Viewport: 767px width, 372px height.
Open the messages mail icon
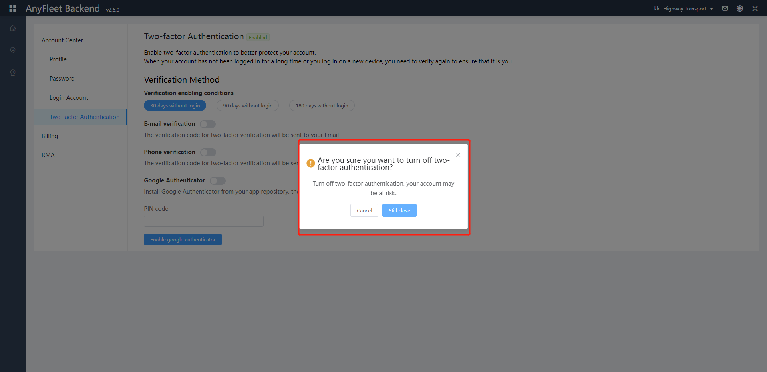[x=725, y=8]
